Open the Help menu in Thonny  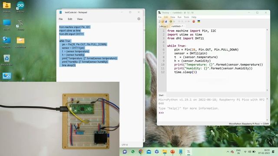[x=194, y=17]
